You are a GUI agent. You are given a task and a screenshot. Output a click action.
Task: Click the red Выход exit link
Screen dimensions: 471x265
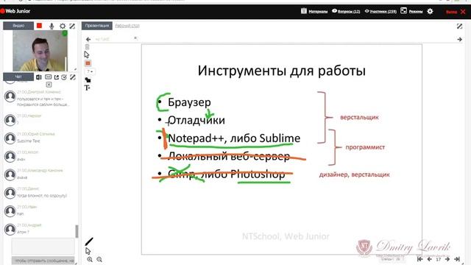pos(456,12)
